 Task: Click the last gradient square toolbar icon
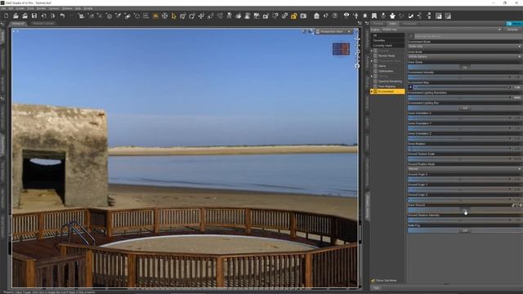coord(448,16)
